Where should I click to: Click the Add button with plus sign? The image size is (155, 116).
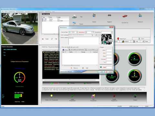tap(85, 68)
